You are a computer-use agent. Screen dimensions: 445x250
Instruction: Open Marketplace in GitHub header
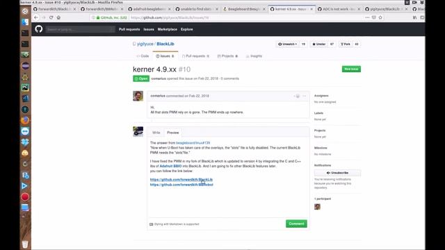[168, 29]
